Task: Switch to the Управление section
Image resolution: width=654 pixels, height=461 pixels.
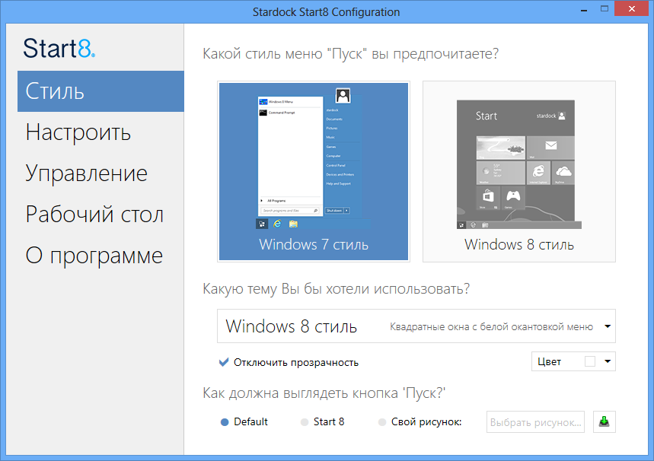Action: tap(88, 173)
